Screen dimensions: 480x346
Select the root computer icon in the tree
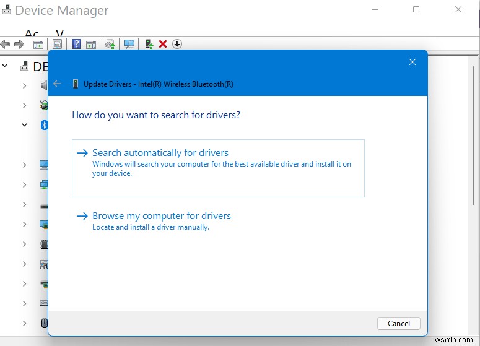tap(25, 66)
